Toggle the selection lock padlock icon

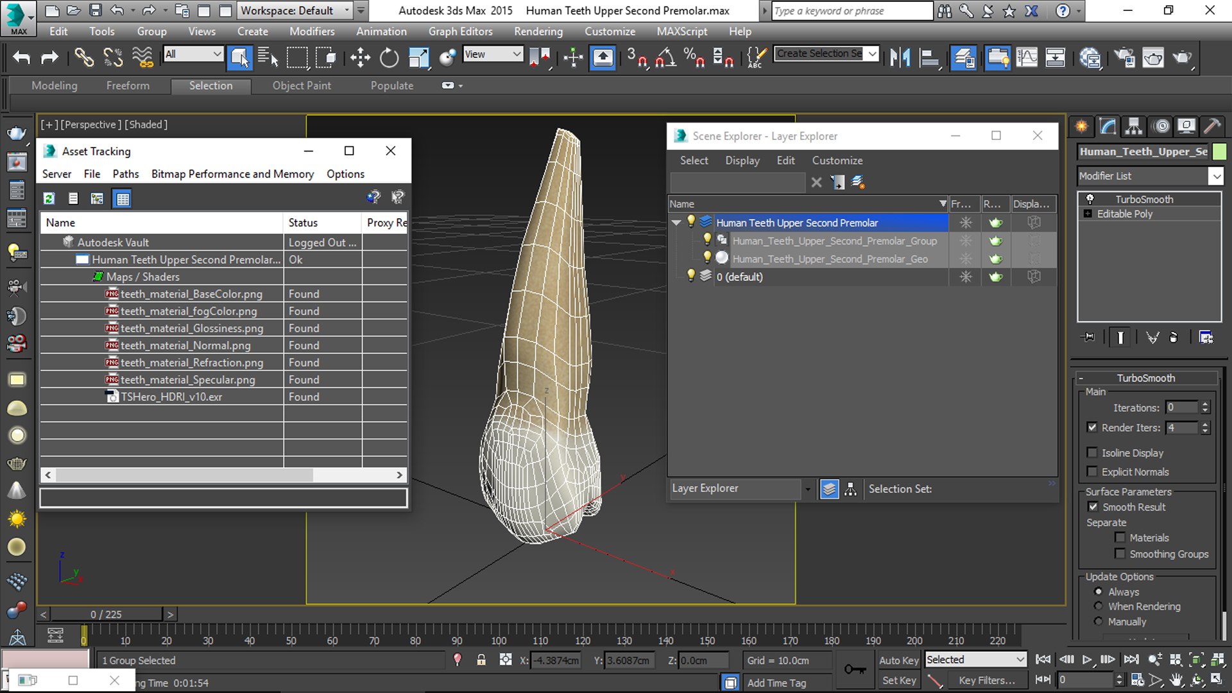point(481,660)
